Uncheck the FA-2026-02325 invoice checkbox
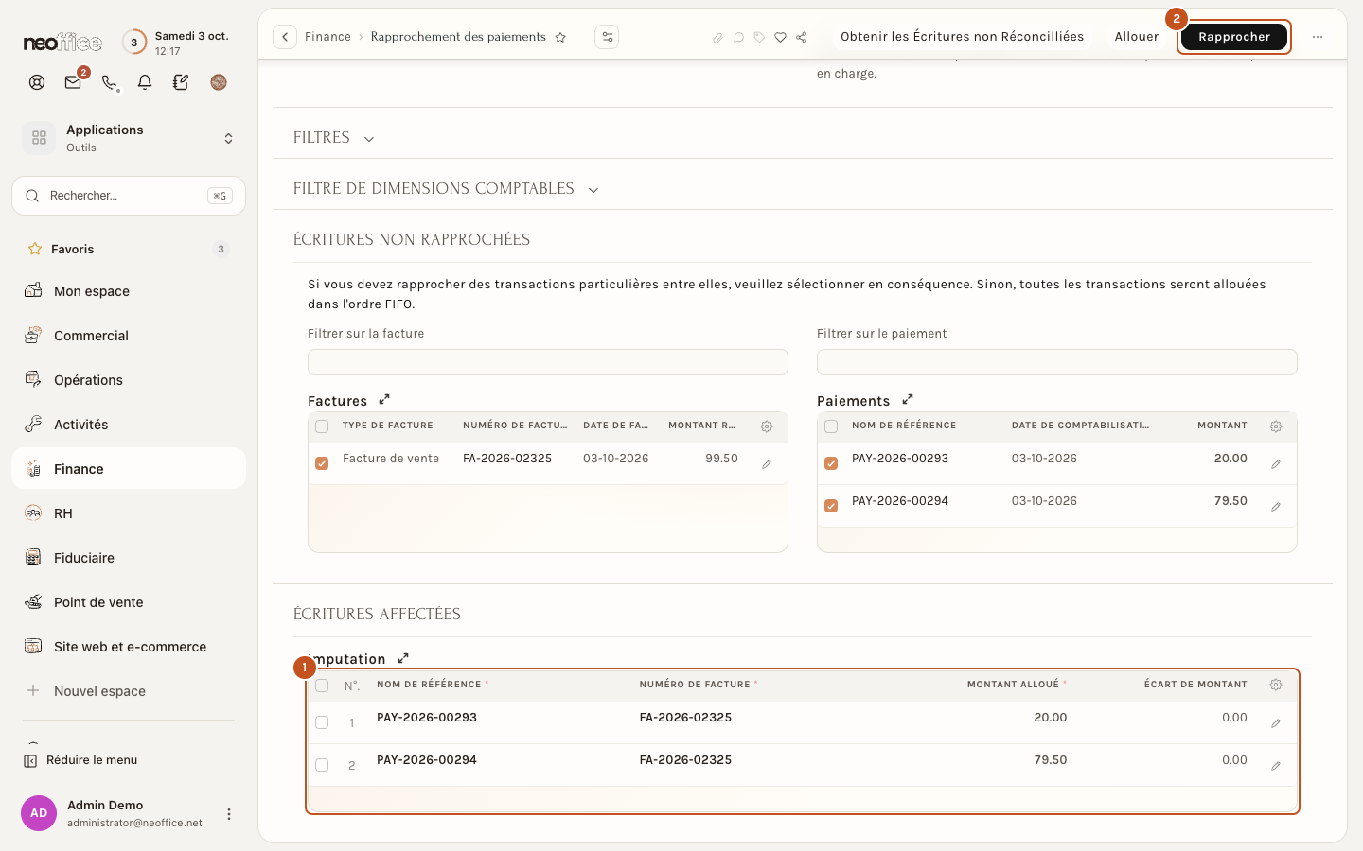Image resolution: width=1363 pixels, height=851 pixels. (322, 463)
